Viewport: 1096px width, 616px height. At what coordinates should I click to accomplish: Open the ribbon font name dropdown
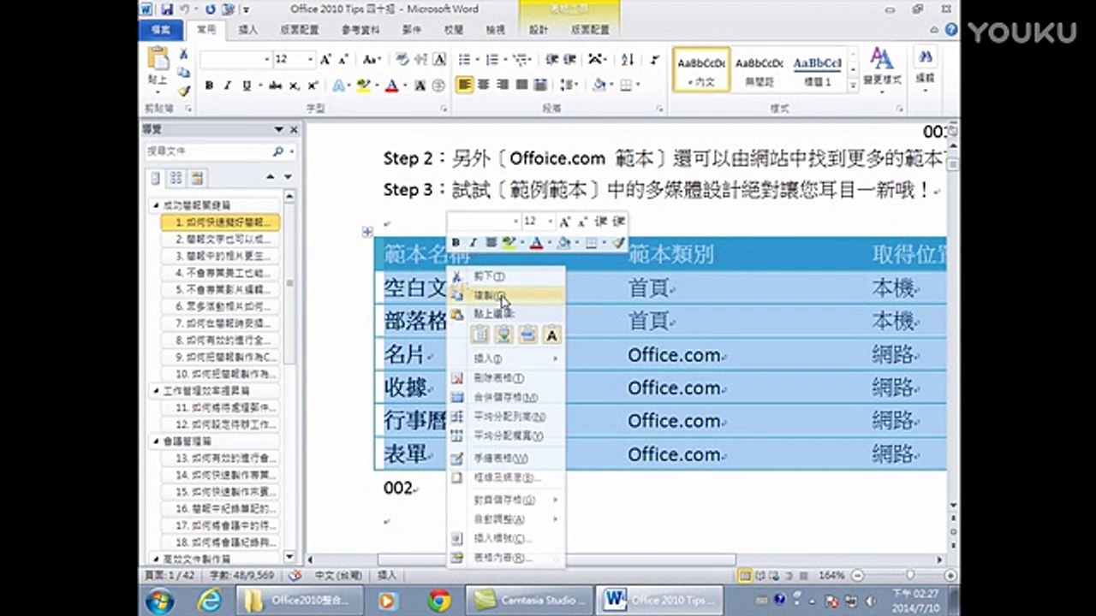pyautogui.click(x=265, y=60)
